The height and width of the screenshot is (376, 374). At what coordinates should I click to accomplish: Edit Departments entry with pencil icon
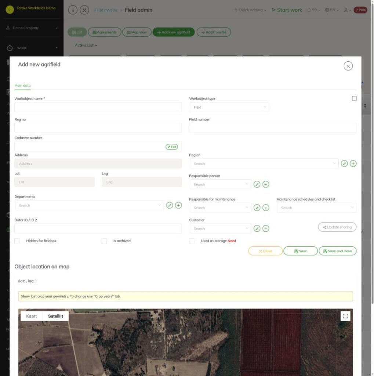[170, 205]
